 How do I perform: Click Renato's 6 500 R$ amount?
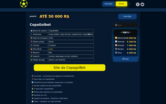[131, 49]
